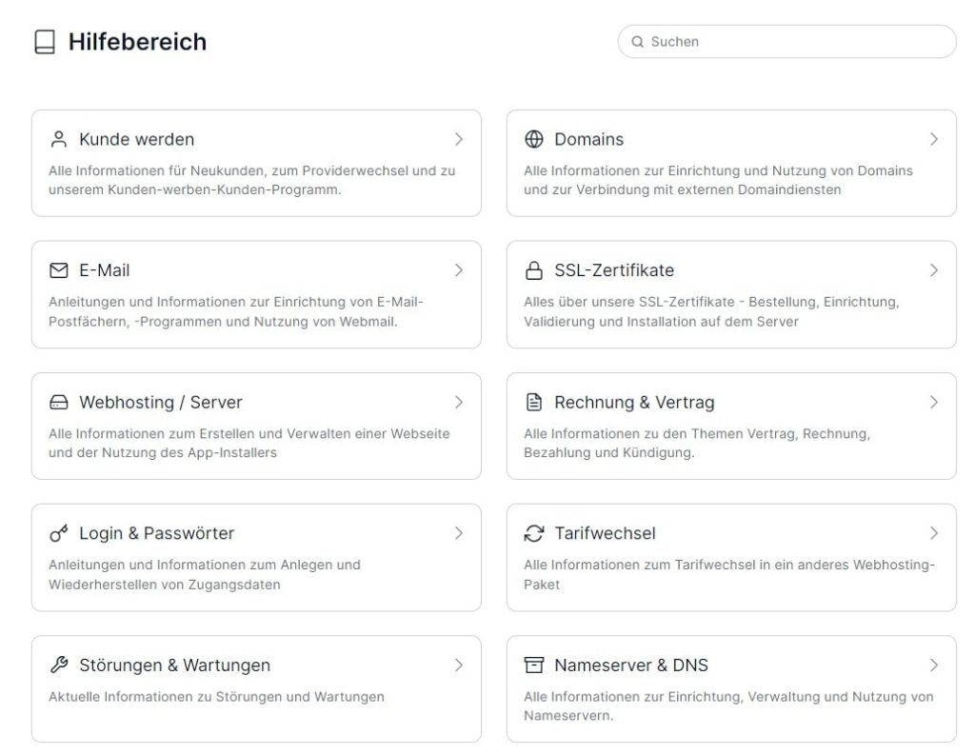The width and height of the screenshot is (975, 755).
Task: Click the document icon for Rechnung & Vertrag
Action: point(533,403)
